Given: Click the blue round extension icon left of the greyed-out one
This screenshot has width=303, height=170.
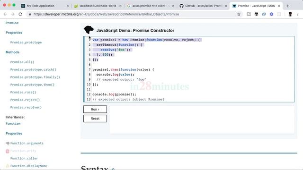Looking at the screenshot, I should [271, 14].
